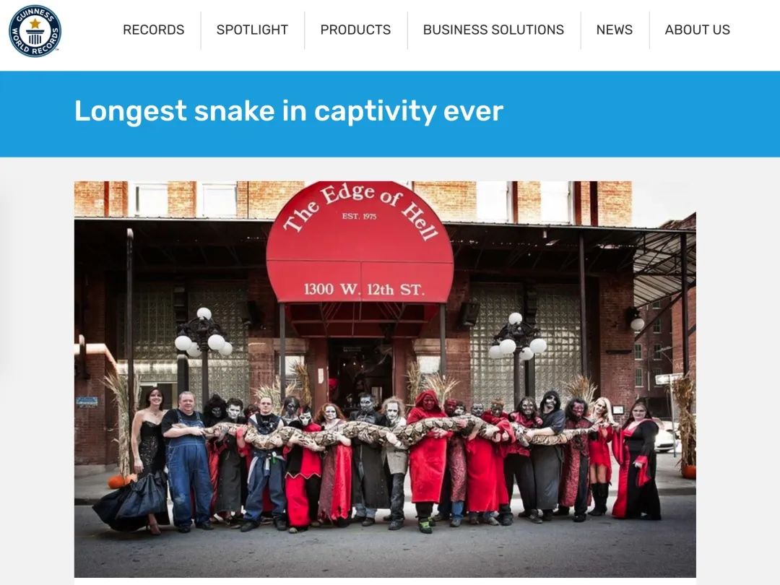Click the dark entrance doorway under the awning
Viewport: 780px width, 585px height.
coord(360,370)
